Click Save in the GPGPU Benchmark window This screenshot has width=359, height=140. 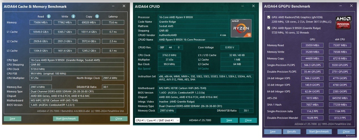click(273, 132)
